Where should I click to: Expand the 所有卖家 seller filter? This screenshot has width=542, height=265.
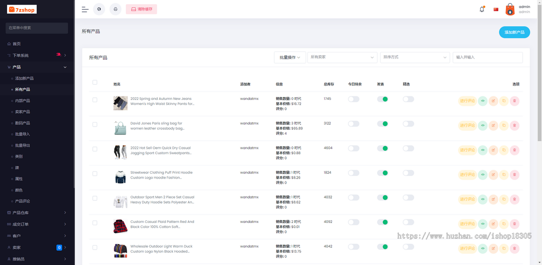click(342, 57)
